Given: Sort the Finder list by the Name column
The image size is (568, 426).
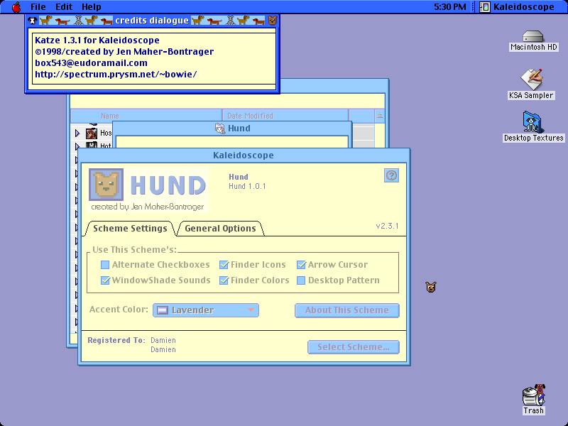Looking at the screenshot, I should [146, 116].
